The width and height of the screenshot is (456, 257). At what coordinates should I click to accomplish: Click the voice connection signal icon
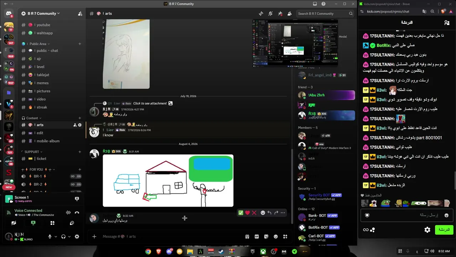tap(9, 212)
